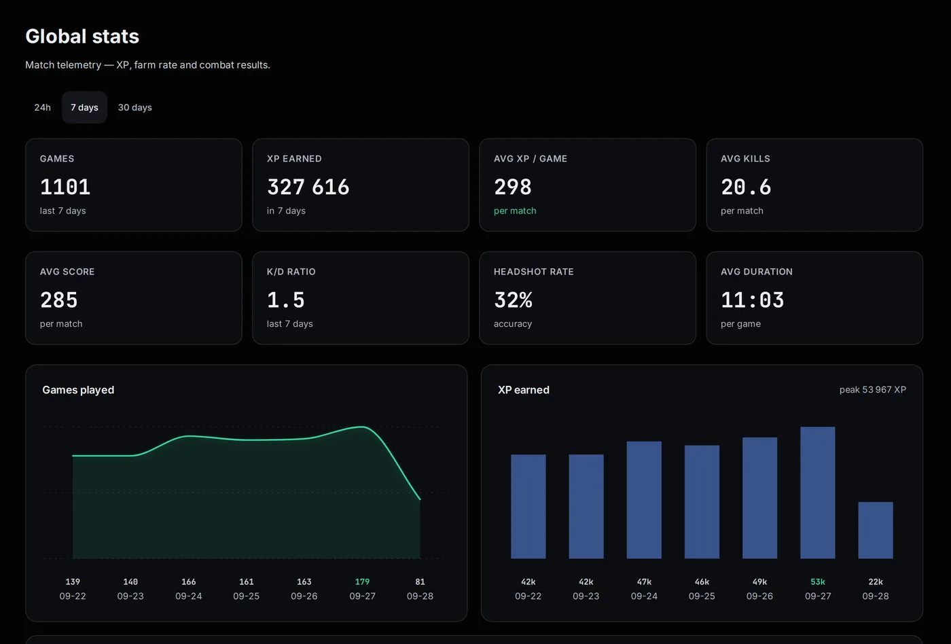Image resolution: width=951 pixels, height=644 pixels.
Task: Click the 09-23 XP earned bar
Action: point(586,506)
